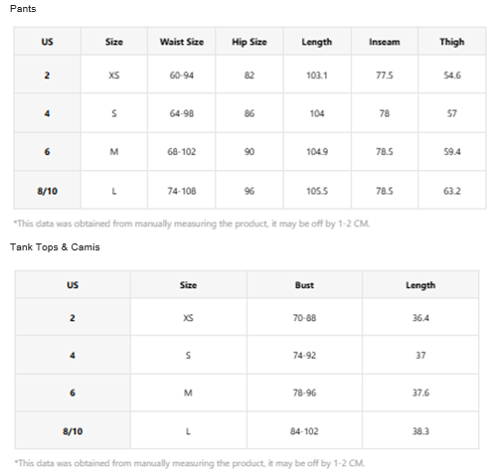Click the Thigh column header
The image size is (498, 471).
[452, 42]
